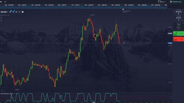Open the AUD/USD asset selector dropdown

[4, 12]
